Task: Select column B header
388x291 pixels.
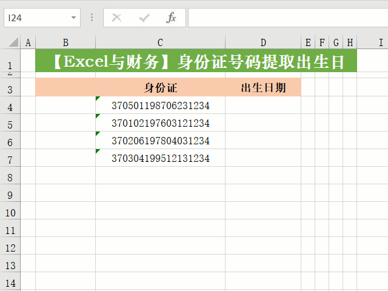Action: click(x=65, y=42)
